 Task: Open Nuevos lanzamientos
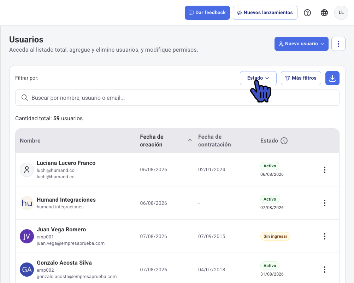coord(265,13)
